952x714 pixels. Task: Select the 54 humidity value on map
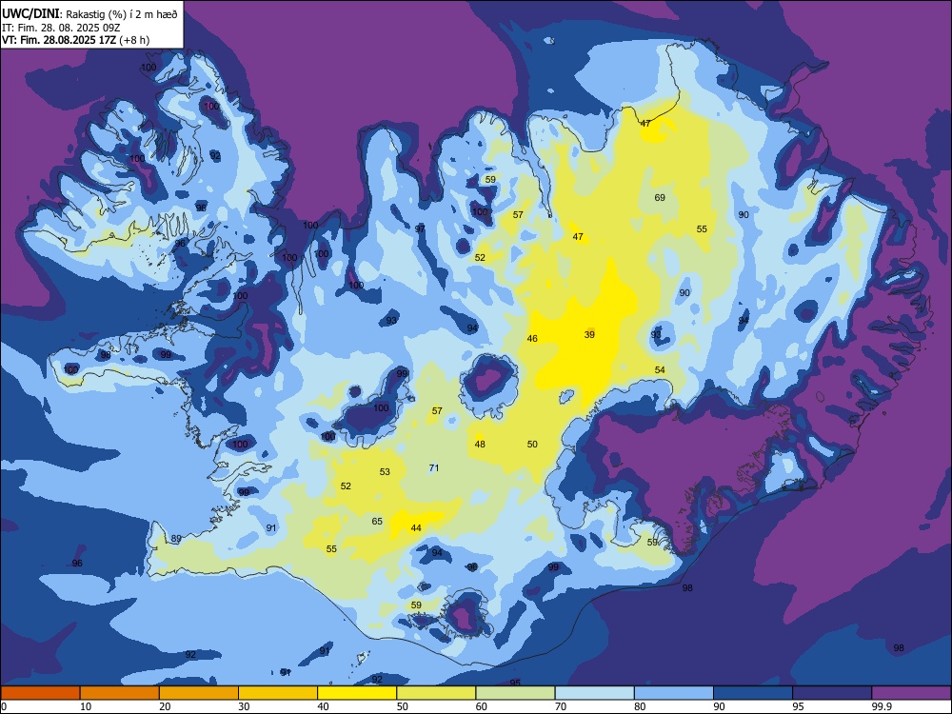pos(660,369)
